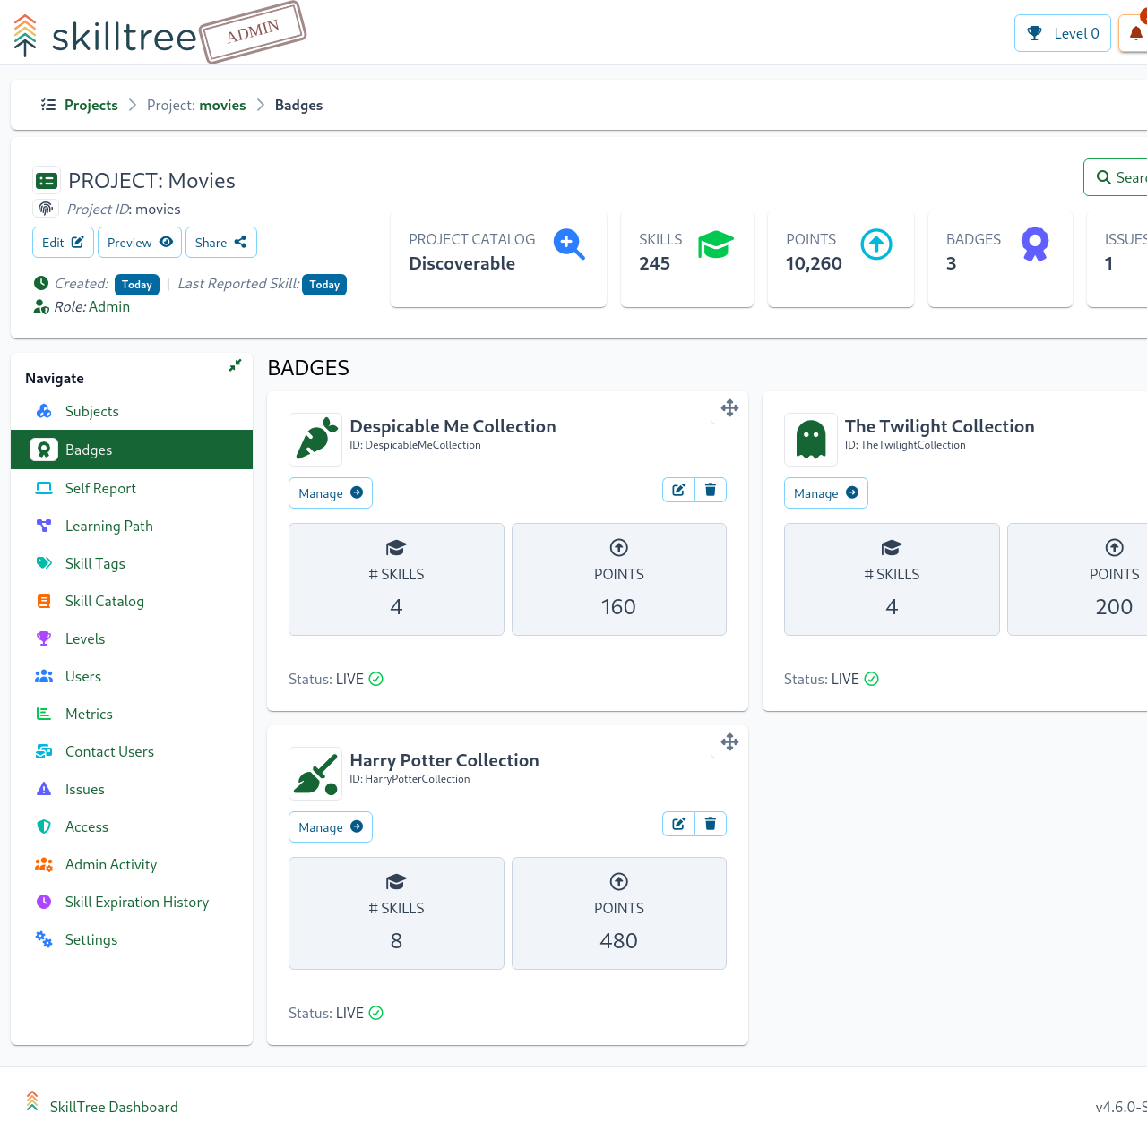Collapse the Navigate sidebar
Image resolution: width=1147 pixels, height=1139 pixels.
coord(235,365)
